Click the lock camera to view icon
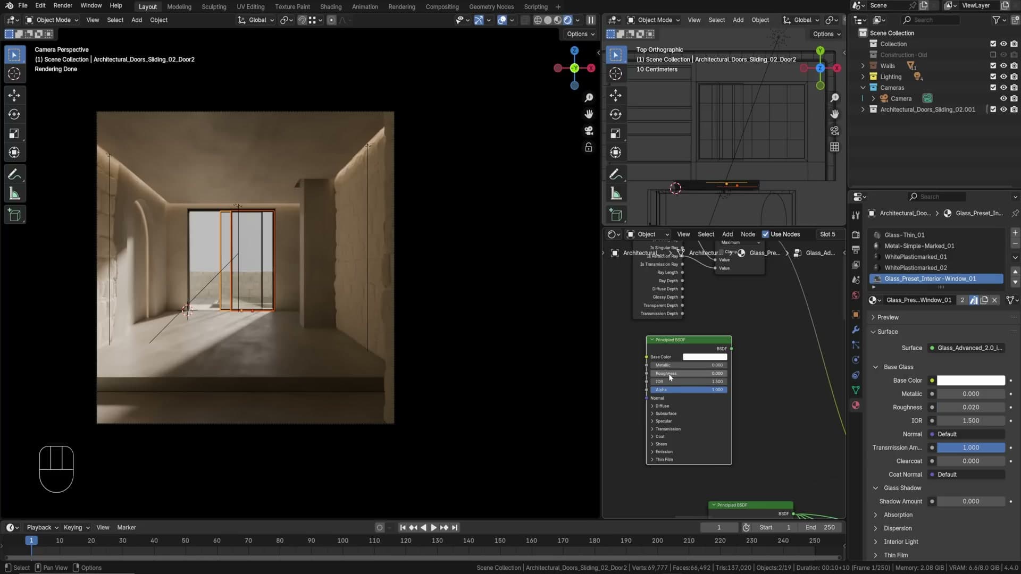Screen dimensions: 1021x574 [589, 147]
